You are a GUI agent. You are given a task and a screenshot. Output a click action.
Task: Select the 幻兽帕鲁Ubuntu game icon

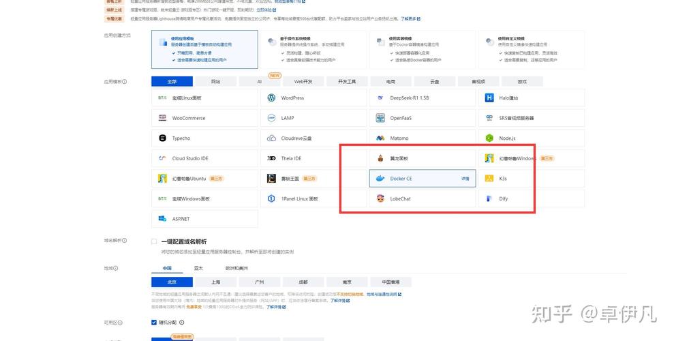[162, 179]
